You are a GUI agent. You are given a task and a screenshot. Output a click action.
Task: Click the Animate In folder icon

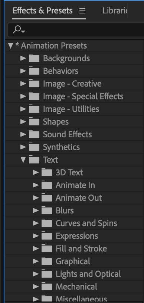(47, 185)
